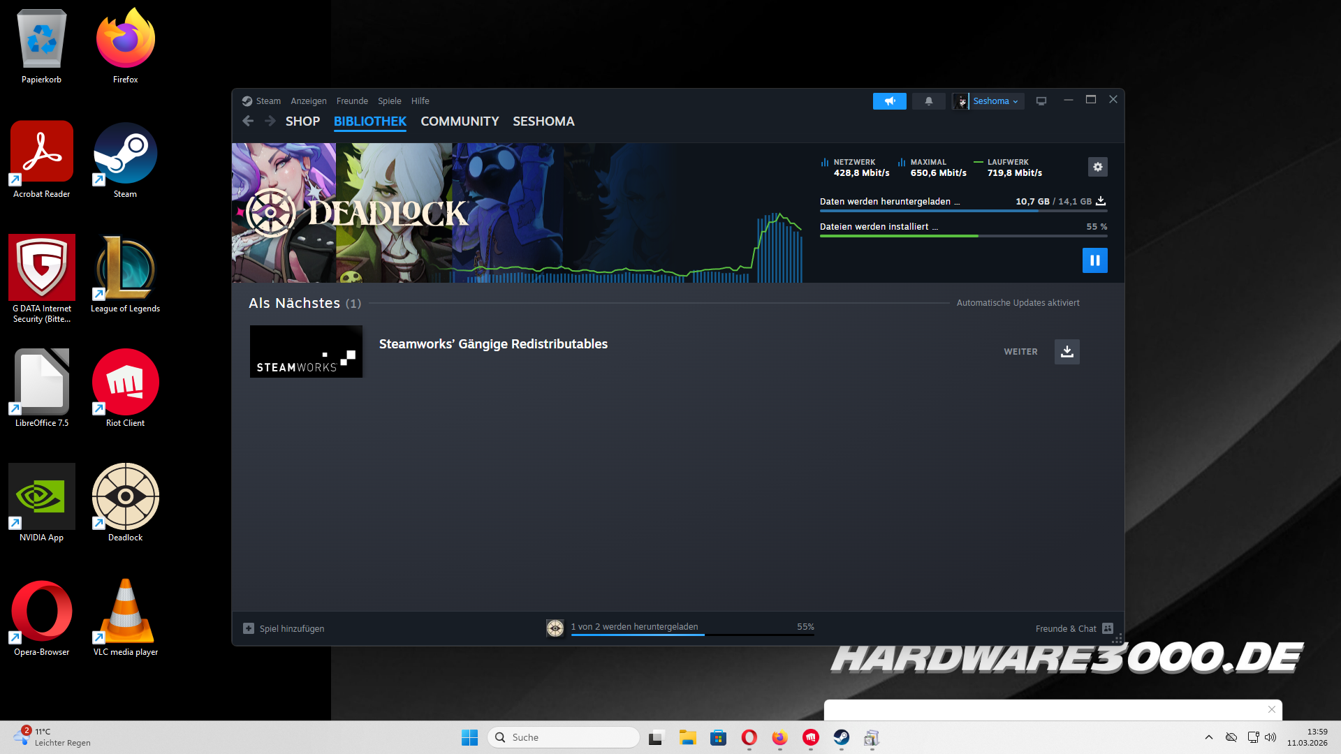This screenshot has height=754, width=1341.
Task: Click Spiel hinzufügen plus icon
Action: tap(249, 628)
